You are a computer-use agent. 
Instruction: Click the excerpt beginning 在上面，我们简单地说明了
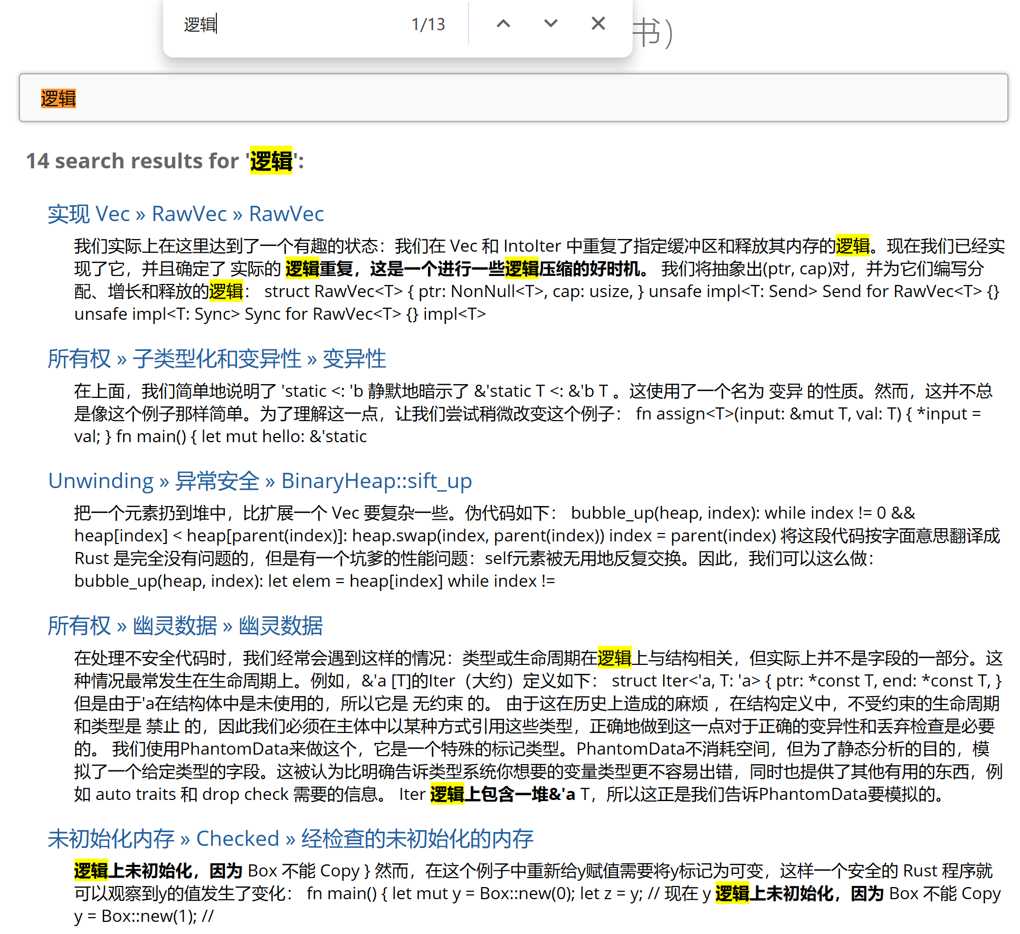click(533, 414)
